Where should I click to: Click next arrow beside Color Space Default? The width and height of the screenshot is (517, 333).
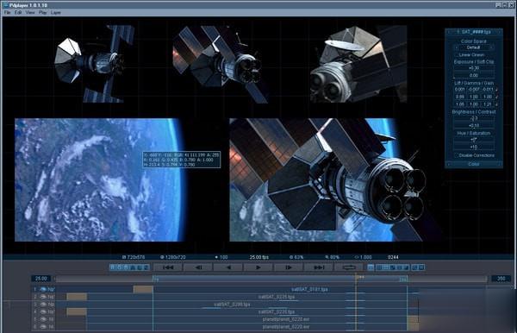pyautogui.click(x=492, y=47)
